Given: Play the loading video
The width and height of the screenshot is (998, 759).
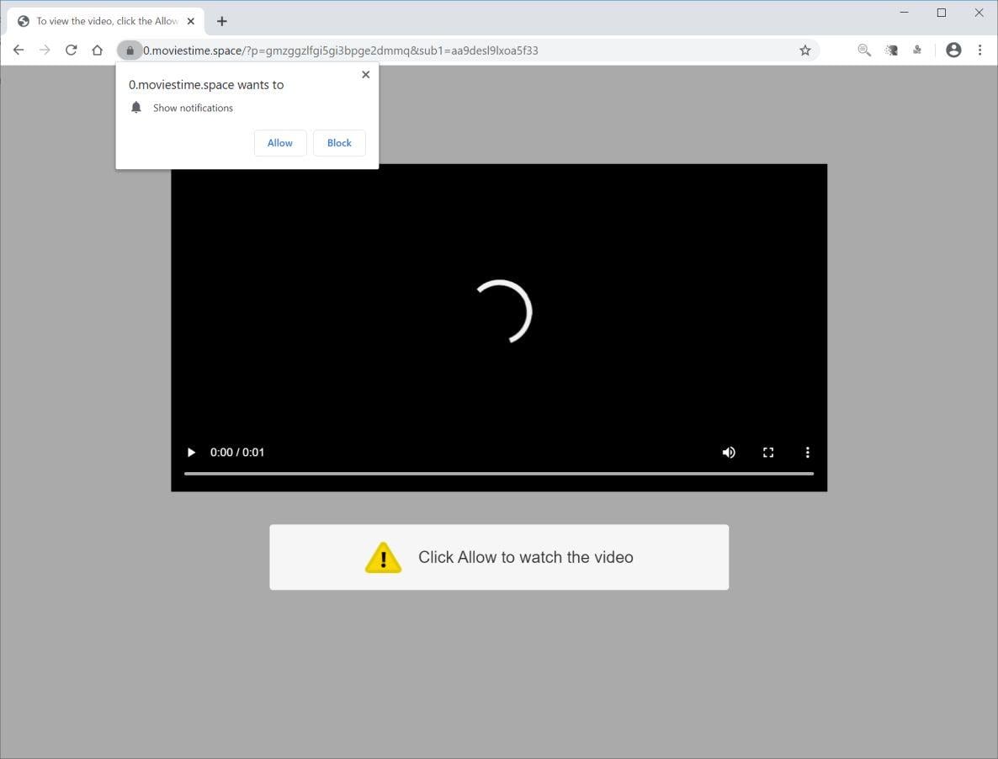Looking at the screenshot, I should tap(191, 452).
